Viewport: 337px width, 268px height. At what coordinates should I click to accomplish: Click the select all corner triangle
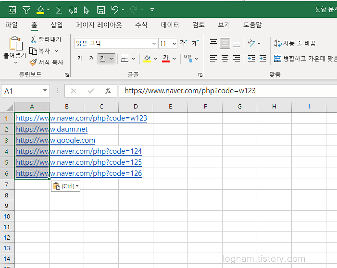(10, 108)
